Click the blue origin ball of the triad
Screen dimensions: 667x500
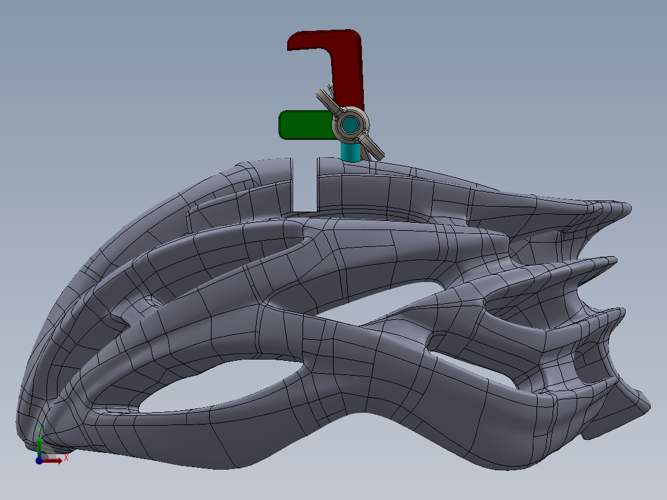39,460
